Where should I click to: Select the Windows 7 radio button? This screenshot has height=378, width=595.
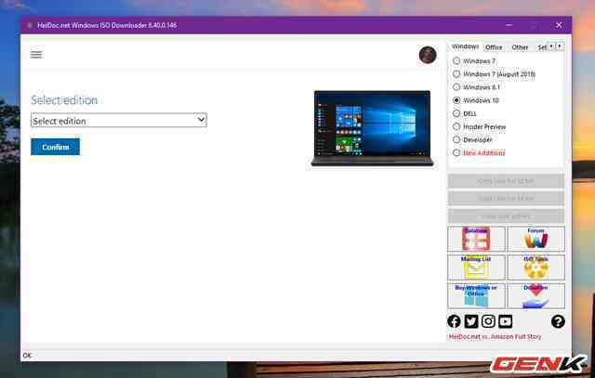pyautogui.click(x=456, y=60)
